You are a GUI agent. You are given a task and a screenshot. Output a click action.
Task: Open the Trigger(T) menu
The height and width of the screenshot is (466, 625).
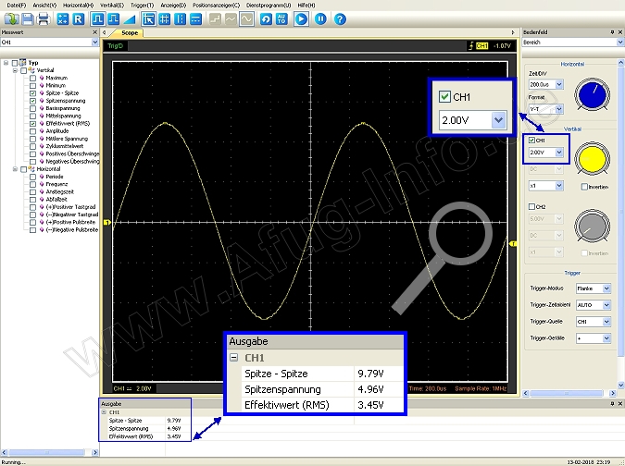142,6
